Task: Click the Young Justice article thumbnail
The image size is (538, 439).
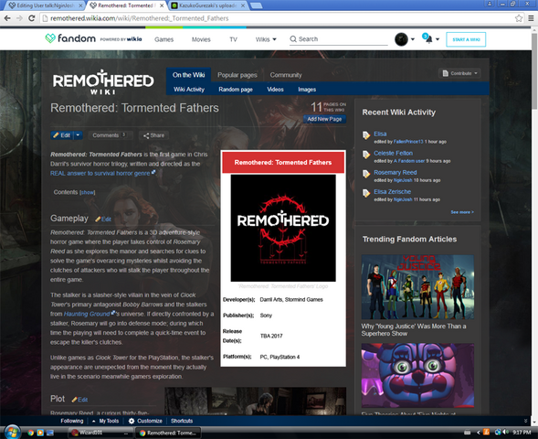Action: coord(417,287)
